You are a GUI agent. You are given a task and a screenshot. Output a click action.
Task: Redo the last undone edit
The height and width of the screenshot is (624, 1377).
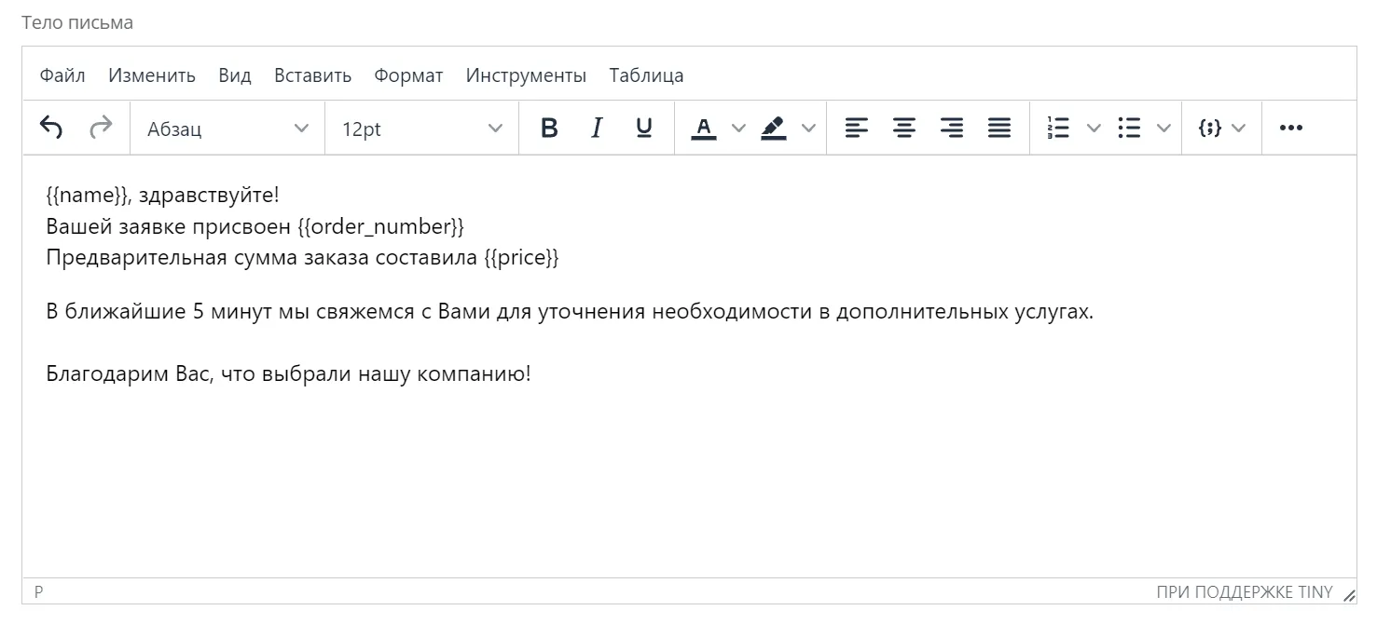(100, 129)
